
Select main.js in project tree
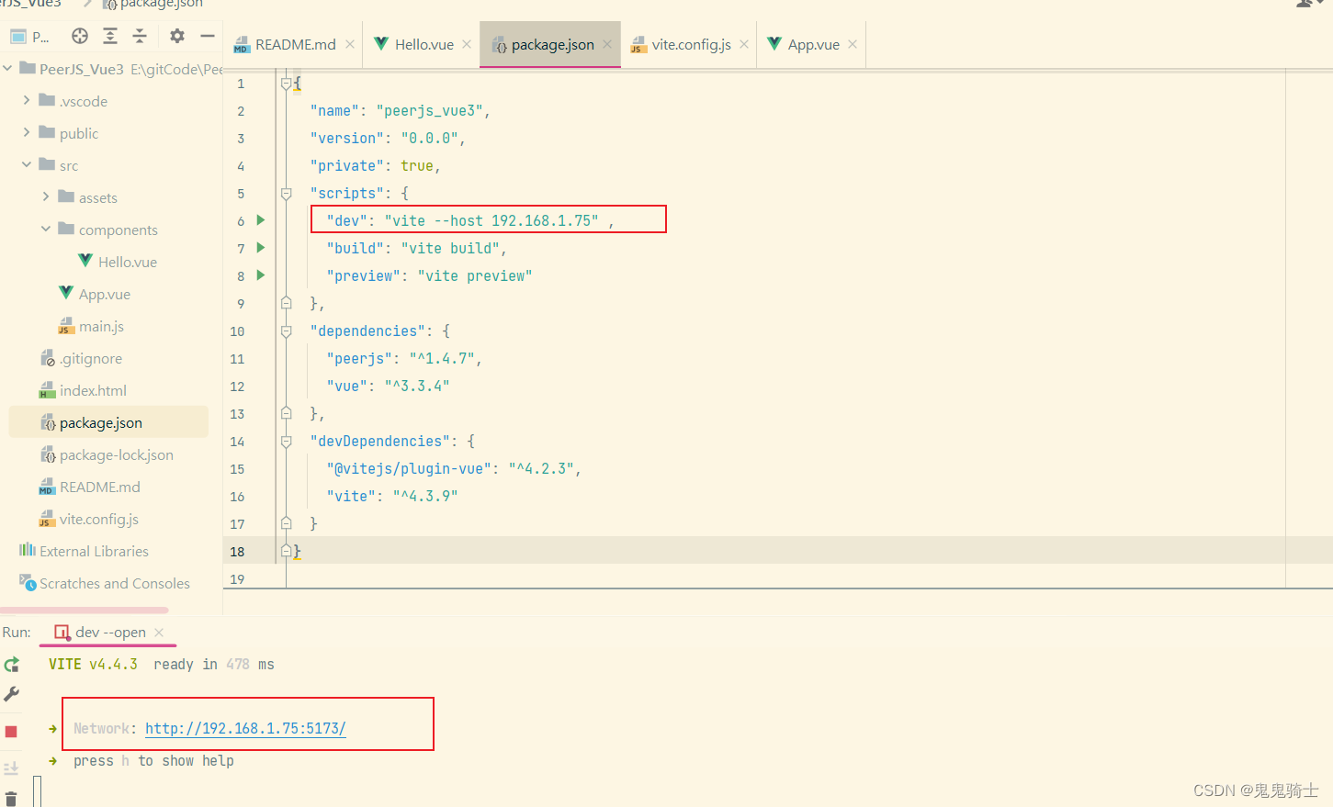click(91, 326)
